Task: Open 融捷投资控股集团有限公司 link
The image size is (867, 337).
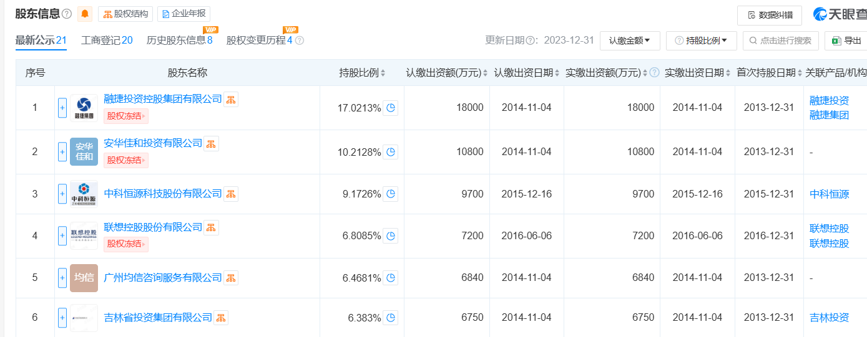Action: (163, 99)
